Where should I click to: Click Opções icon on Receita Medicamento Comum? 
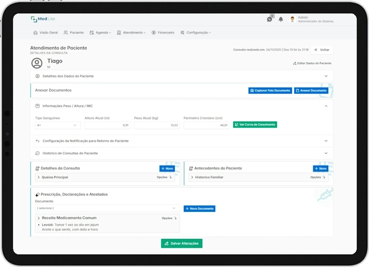click(x=175, y=218)
